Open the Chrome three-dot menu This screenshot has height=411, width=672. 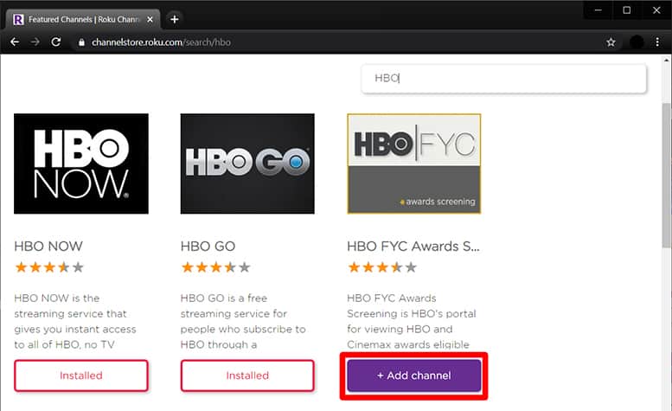[x=657, y=42]
